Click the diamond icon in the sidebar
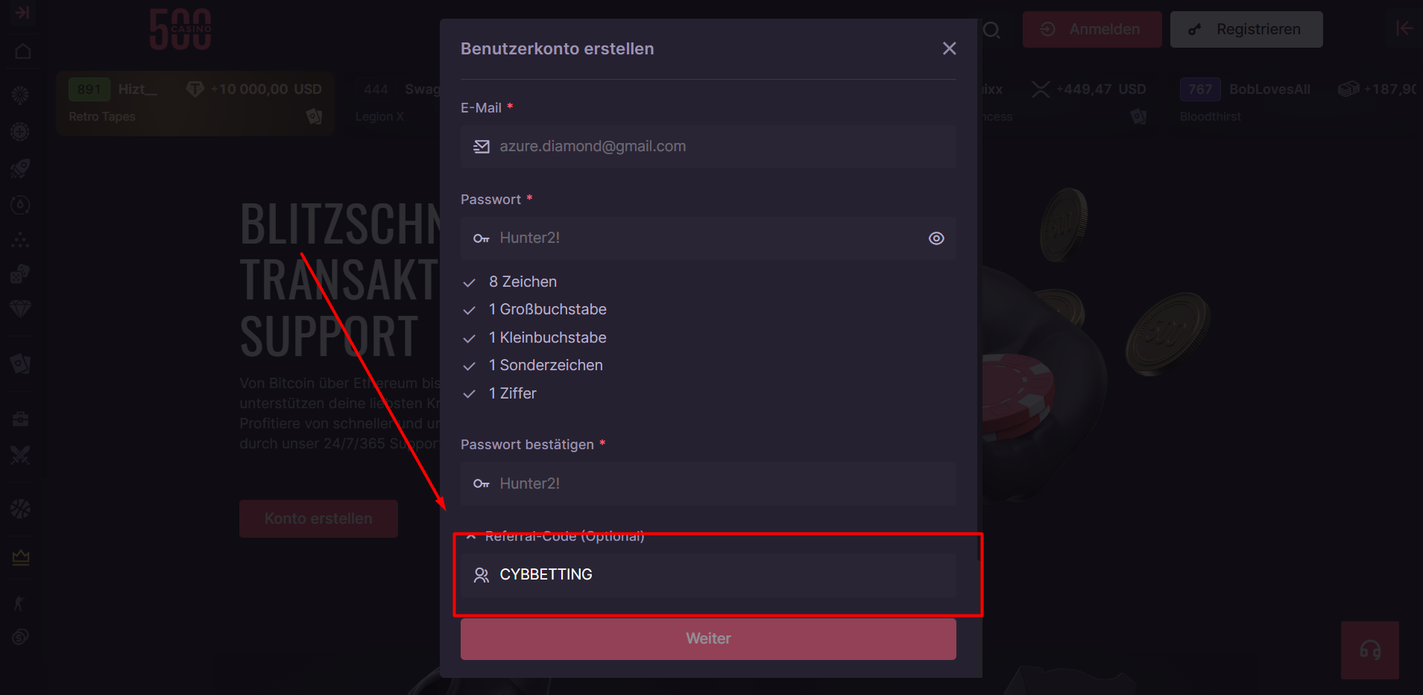 (x=20, y=308)
